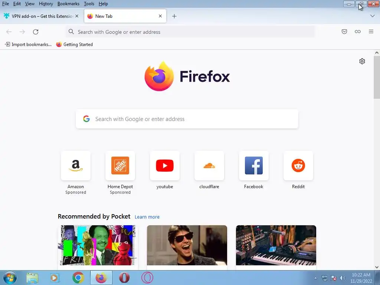Image resolution: width=380 pixels, height=285 pixels.
Task: Open the File menu
Action: 5,4
